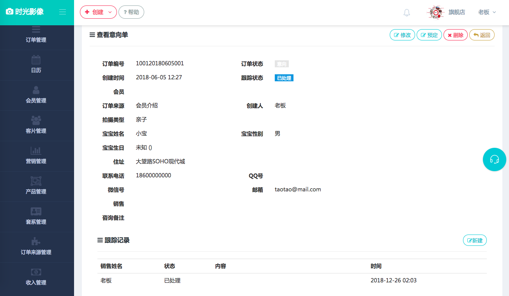Viewport: 509px width, 296px height.
Task: Select 订单管理 in the sidebar
Action: (x=36, y=40)
